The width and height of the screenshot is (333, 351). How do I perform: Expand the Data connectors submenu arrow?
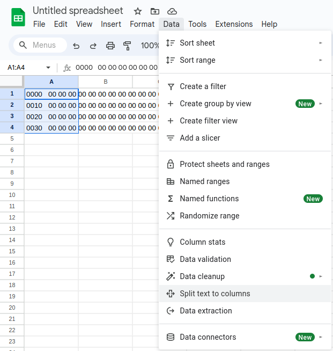pos(321,337)
